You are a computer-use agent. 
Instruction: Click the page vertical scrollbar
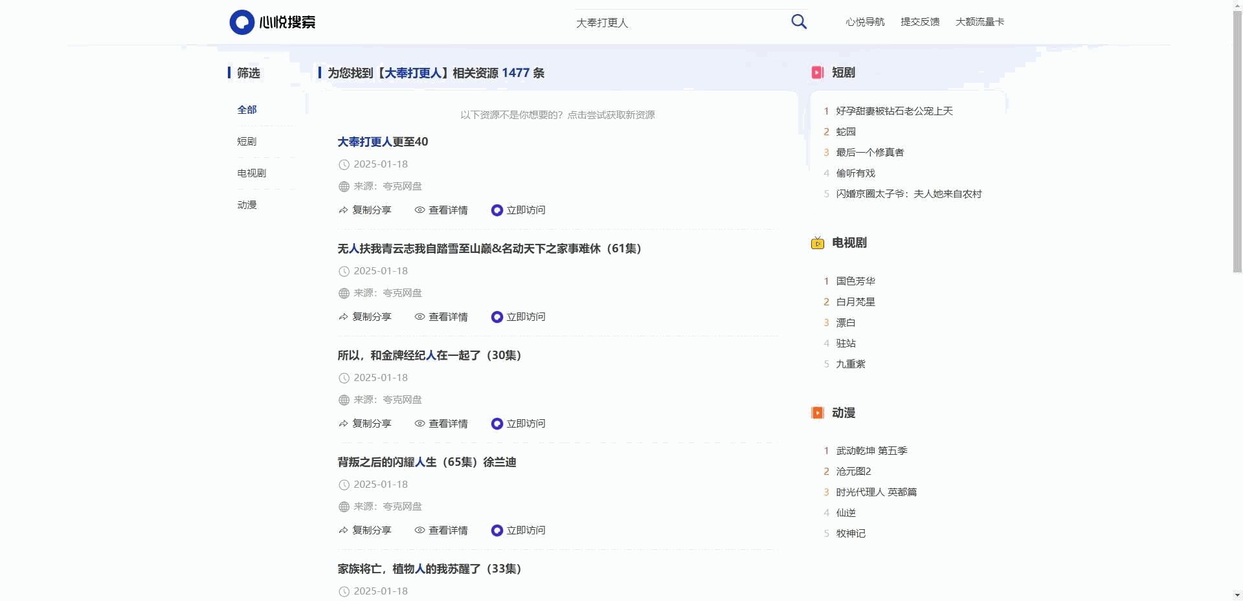click(1237, 142)
